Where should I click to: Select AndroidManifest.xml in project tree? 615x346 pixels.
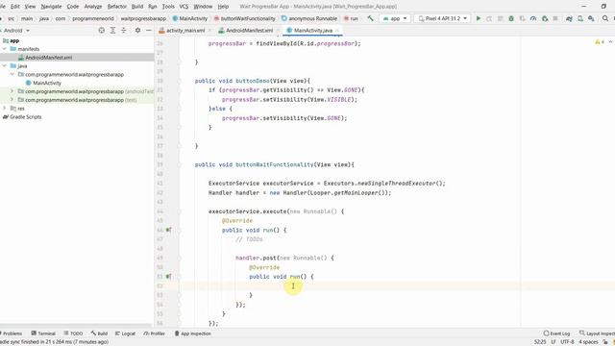(x=49, y=58)
